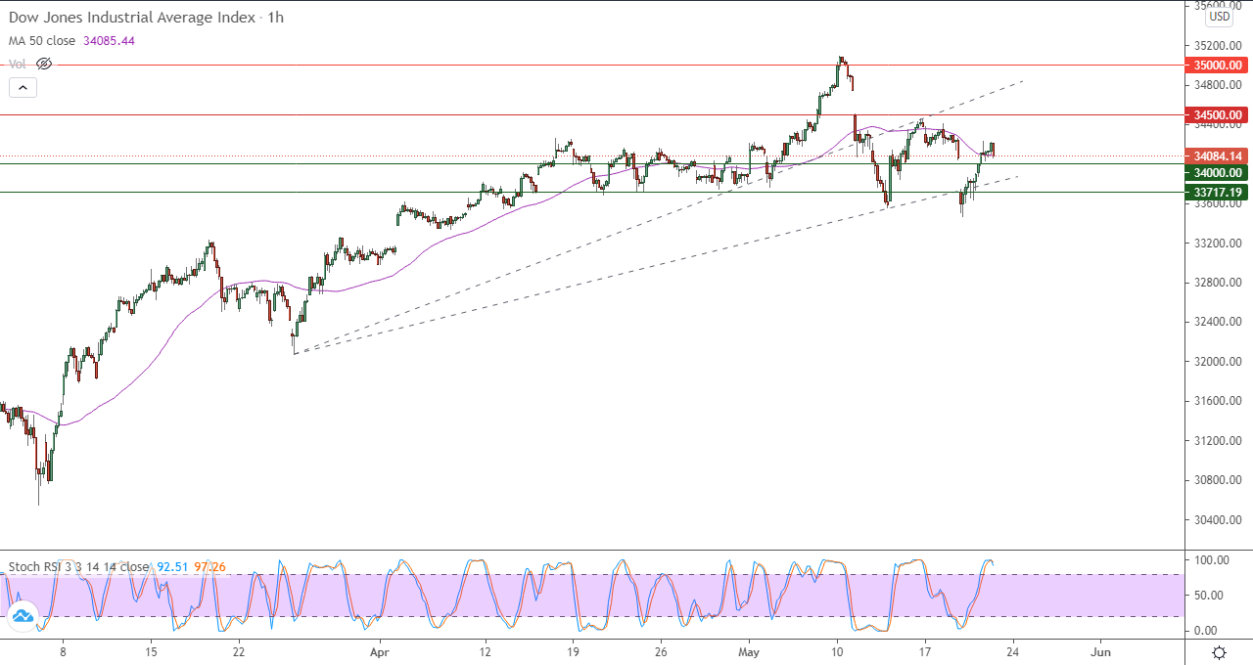Click the 31600.00 price axis value
The height and width of the screenshot is (665, 1253).
tap(1217, 401)
